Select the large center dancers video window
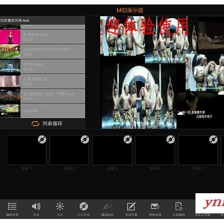Screen dimensions: 224x224 coord(139,96)
